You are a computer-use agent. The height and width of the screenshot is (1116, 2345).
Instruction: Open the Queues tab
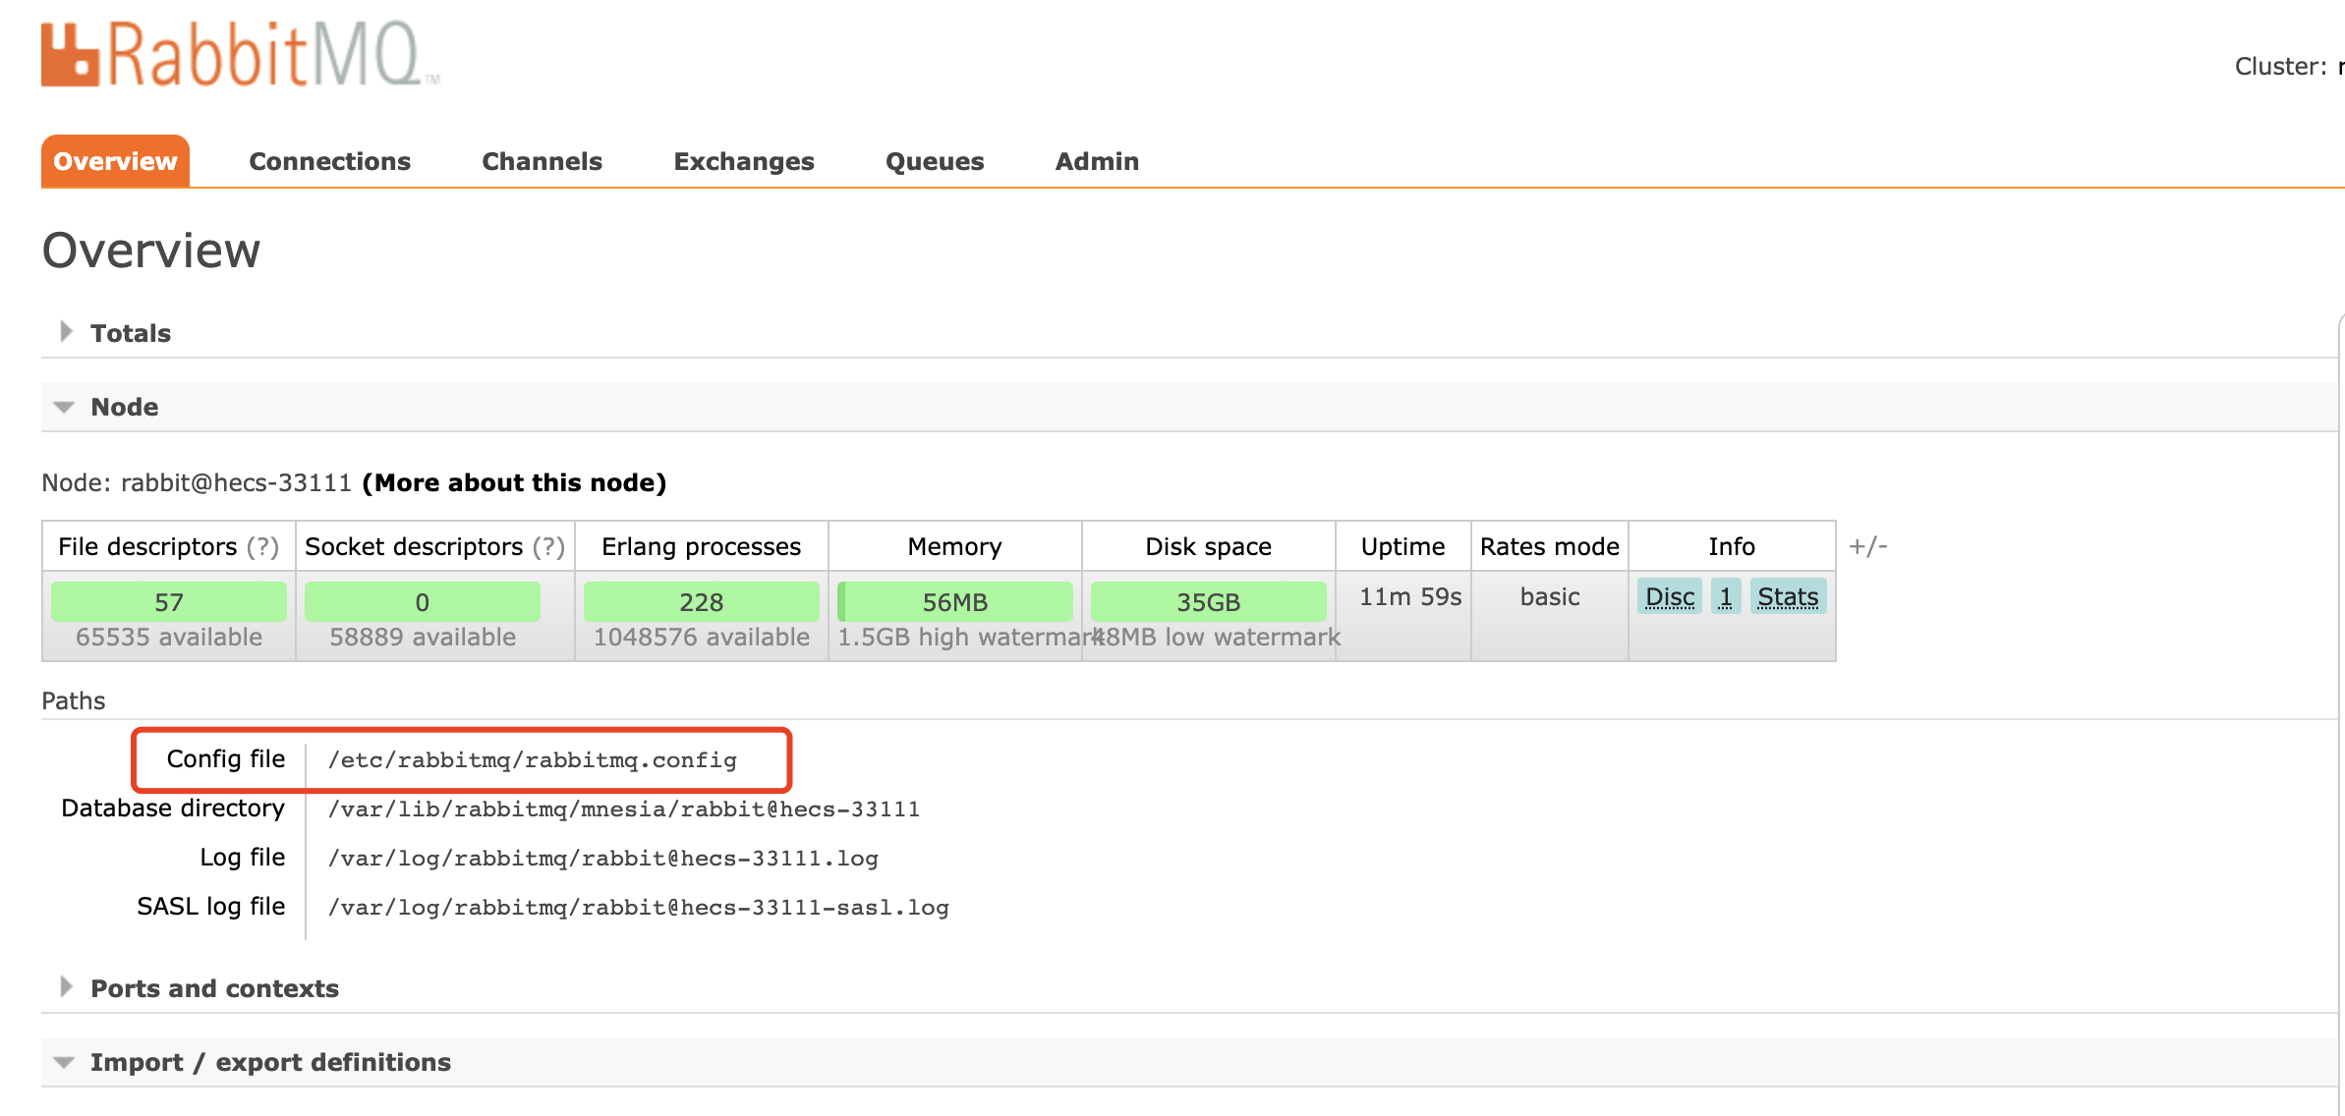click(x=934, y=161)
